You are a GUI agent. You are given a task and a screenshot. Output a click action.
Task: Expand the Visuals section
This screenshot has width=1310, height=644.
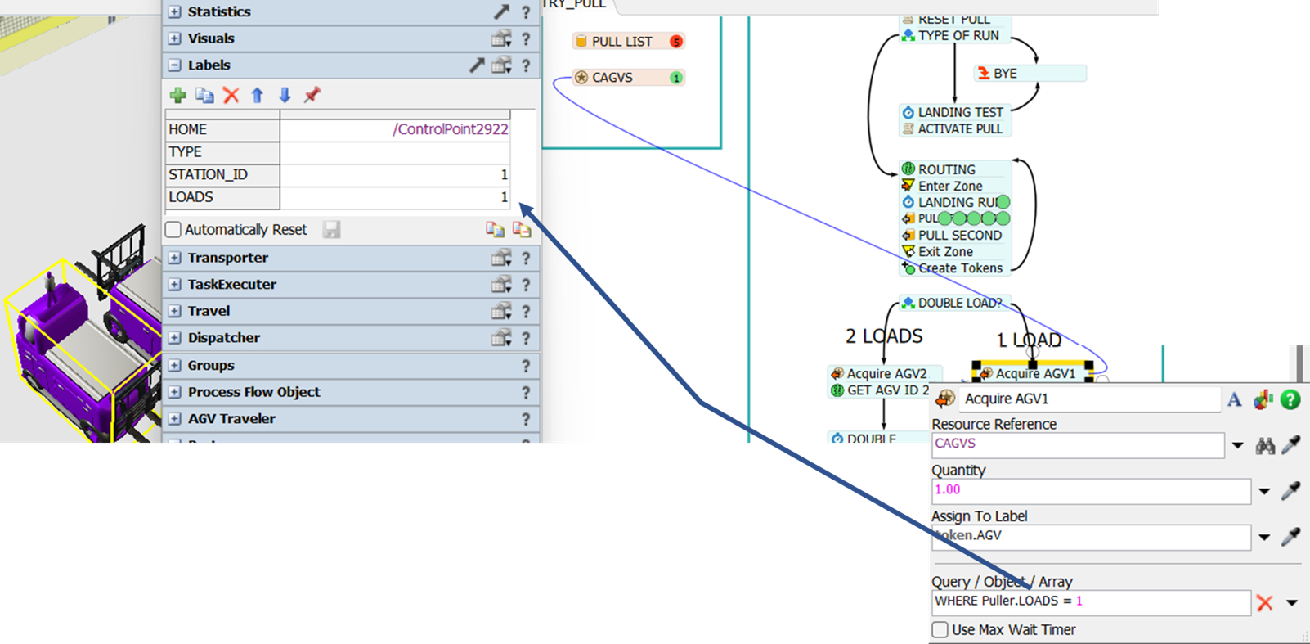coord(174,38)
